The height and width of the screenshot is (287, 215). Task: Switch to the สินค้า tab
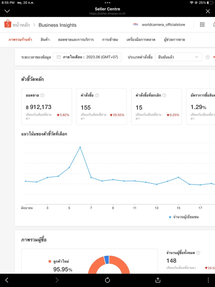click(45, 39)
